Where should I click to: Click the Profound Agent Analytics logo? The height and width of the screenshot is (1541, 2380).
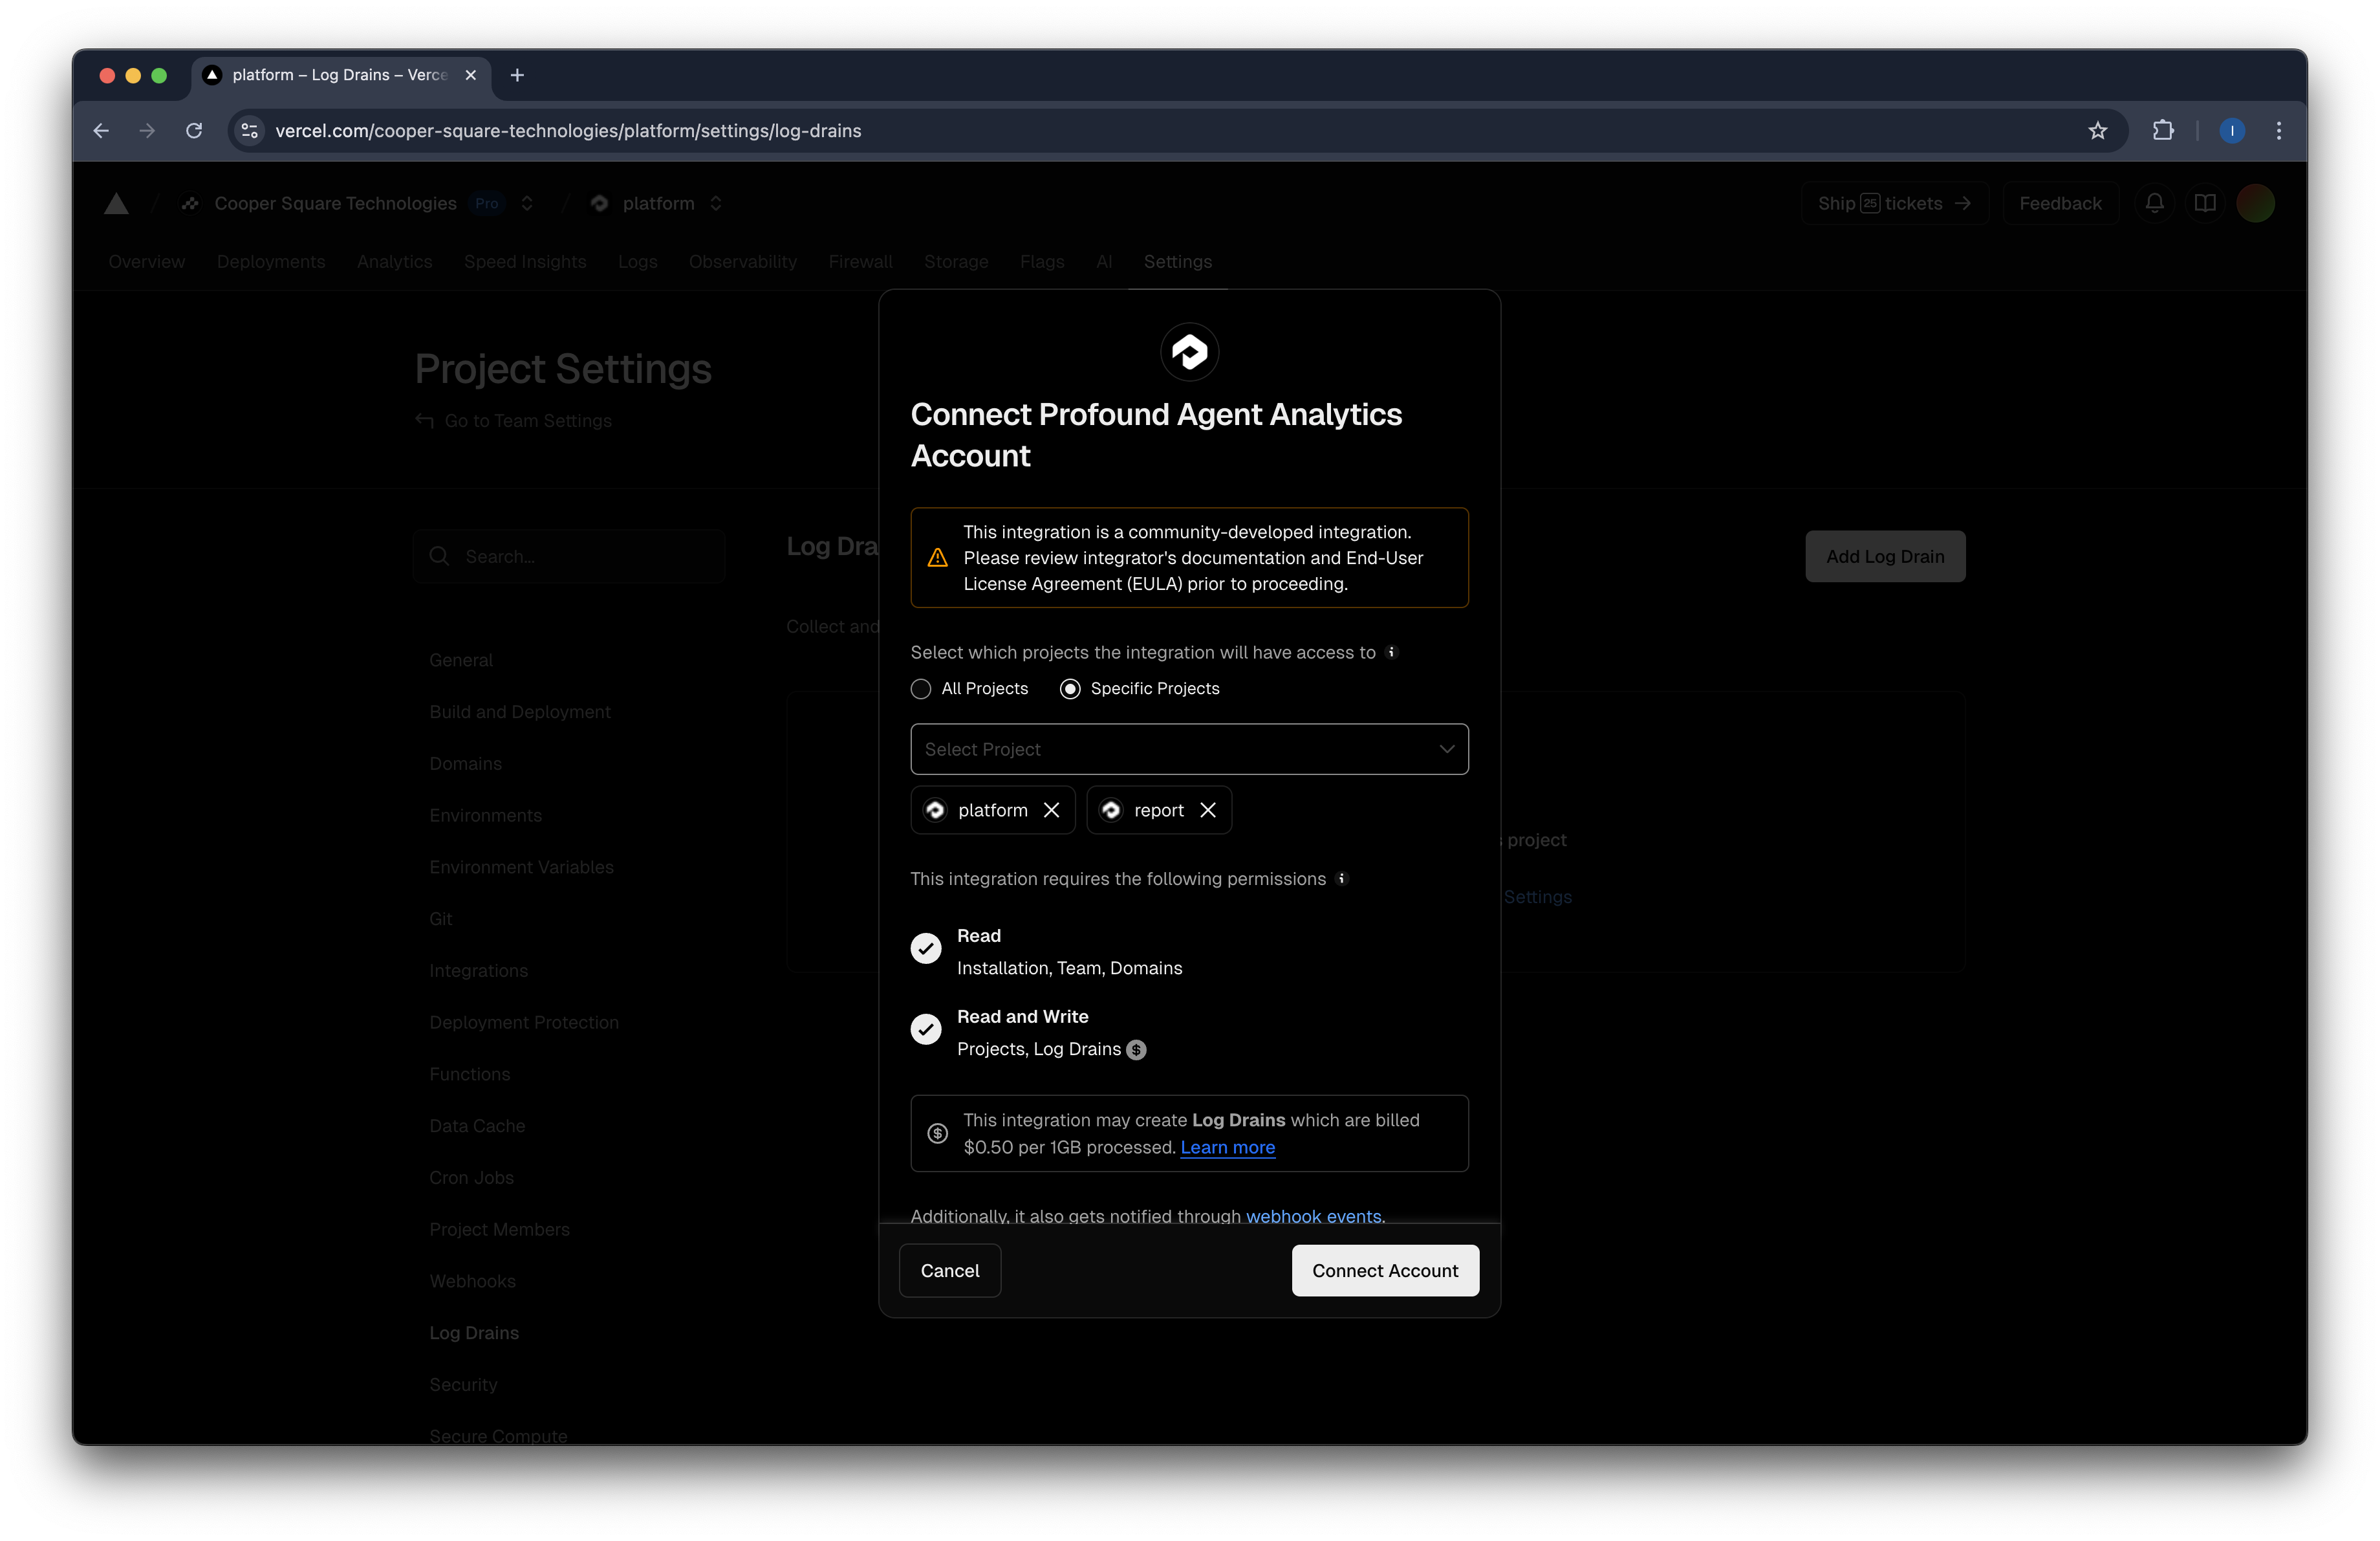1189,351
